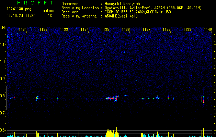
Task: Click the 1.0 frequency axis label
Action: (x=3, y=62)
